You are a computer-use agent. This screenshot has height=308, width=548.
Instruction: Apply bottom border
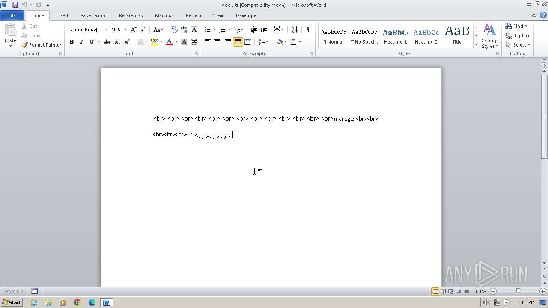(293, 42)
